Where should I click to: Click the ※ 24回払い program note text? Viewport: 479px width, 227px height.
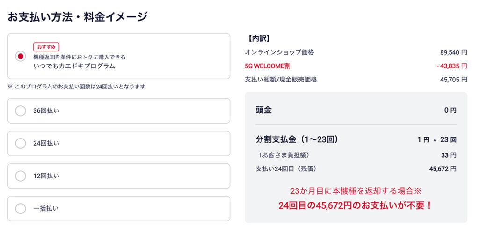(x=77, y=87)
